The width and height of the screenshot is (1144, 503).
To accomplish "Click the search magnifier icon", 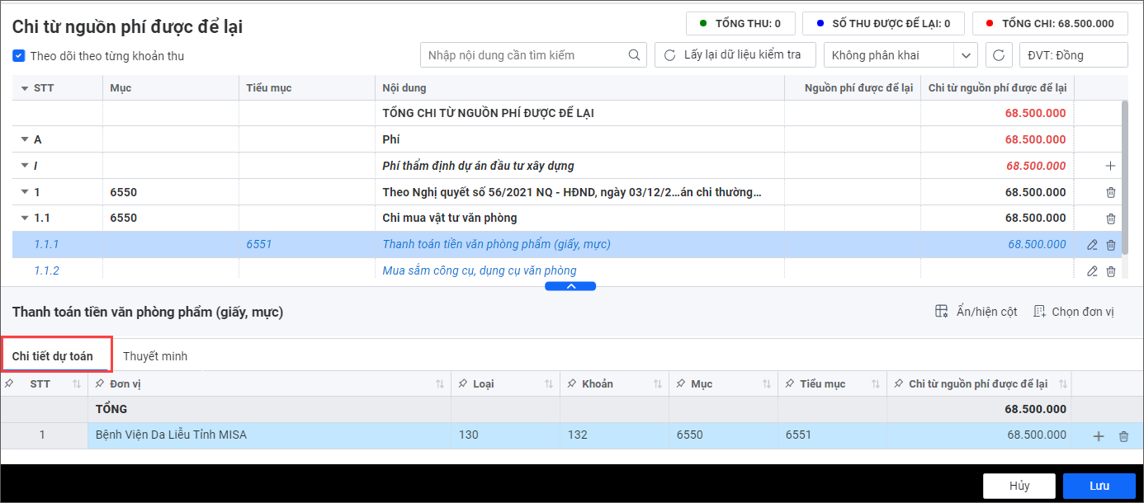I will tap(634, 55).
